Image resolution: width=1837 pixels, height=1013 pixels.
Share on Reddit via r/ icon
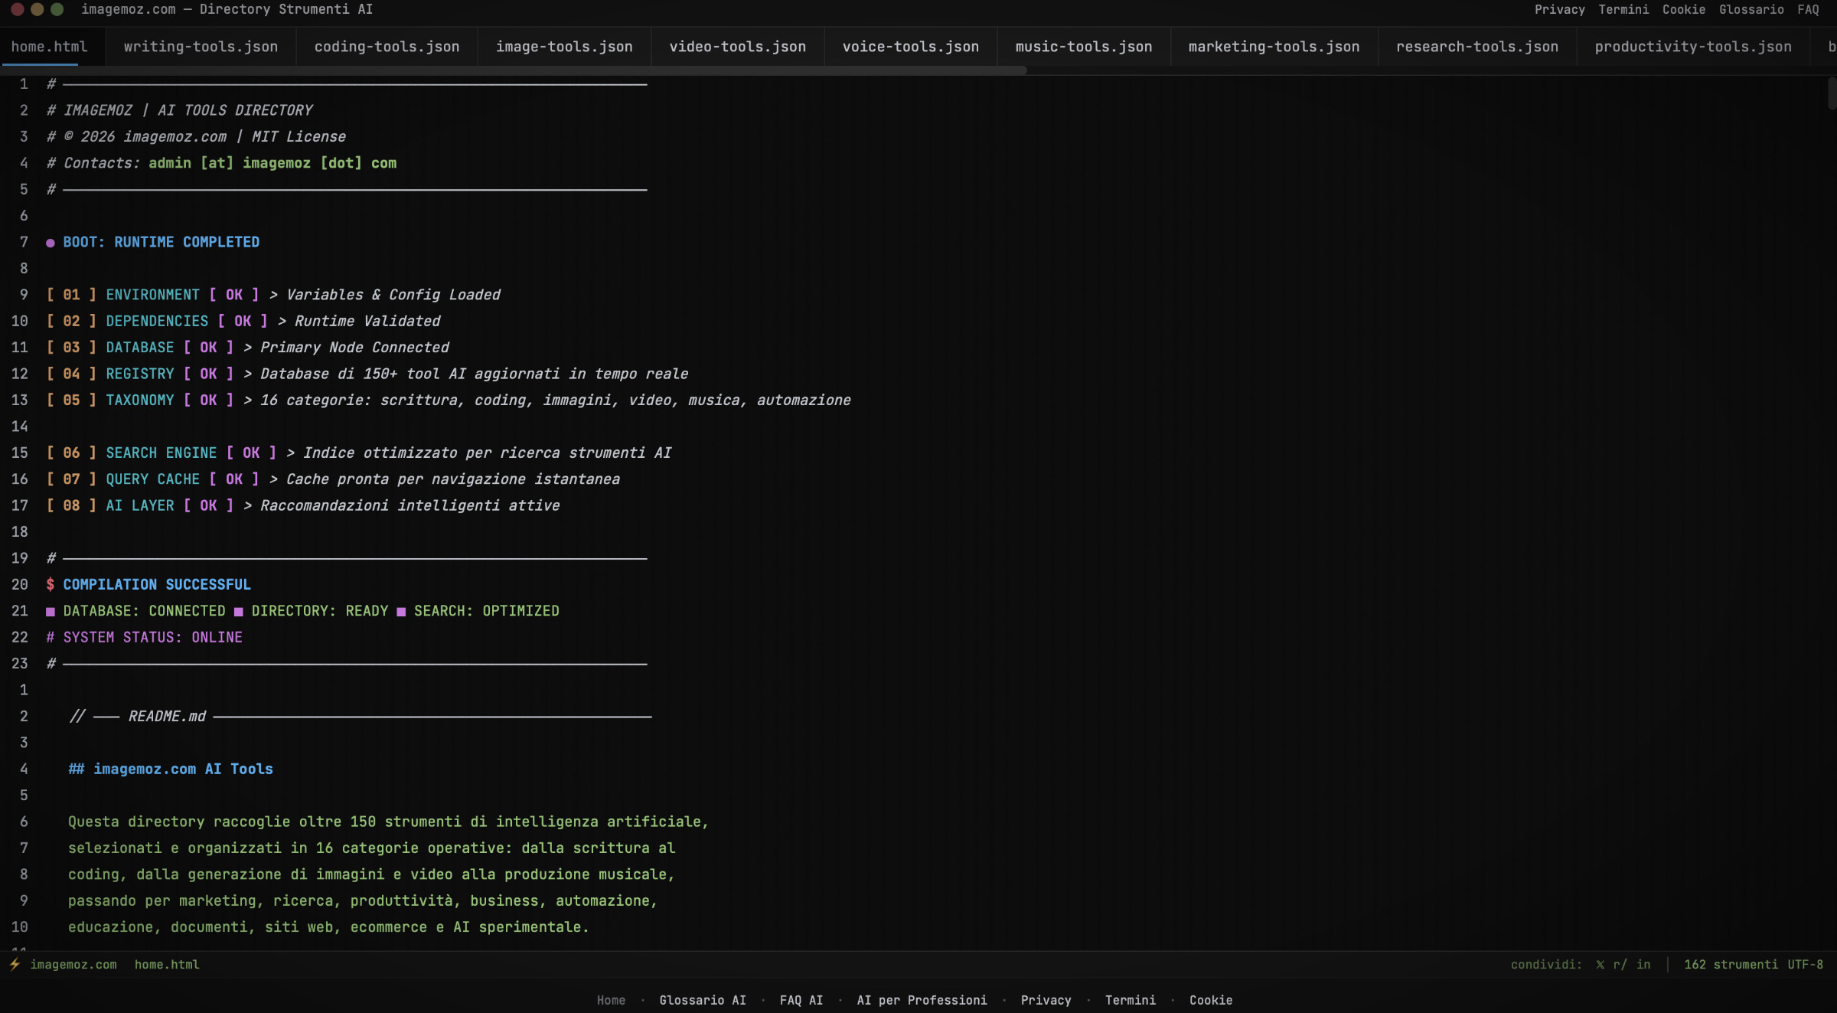point(1620,965)
